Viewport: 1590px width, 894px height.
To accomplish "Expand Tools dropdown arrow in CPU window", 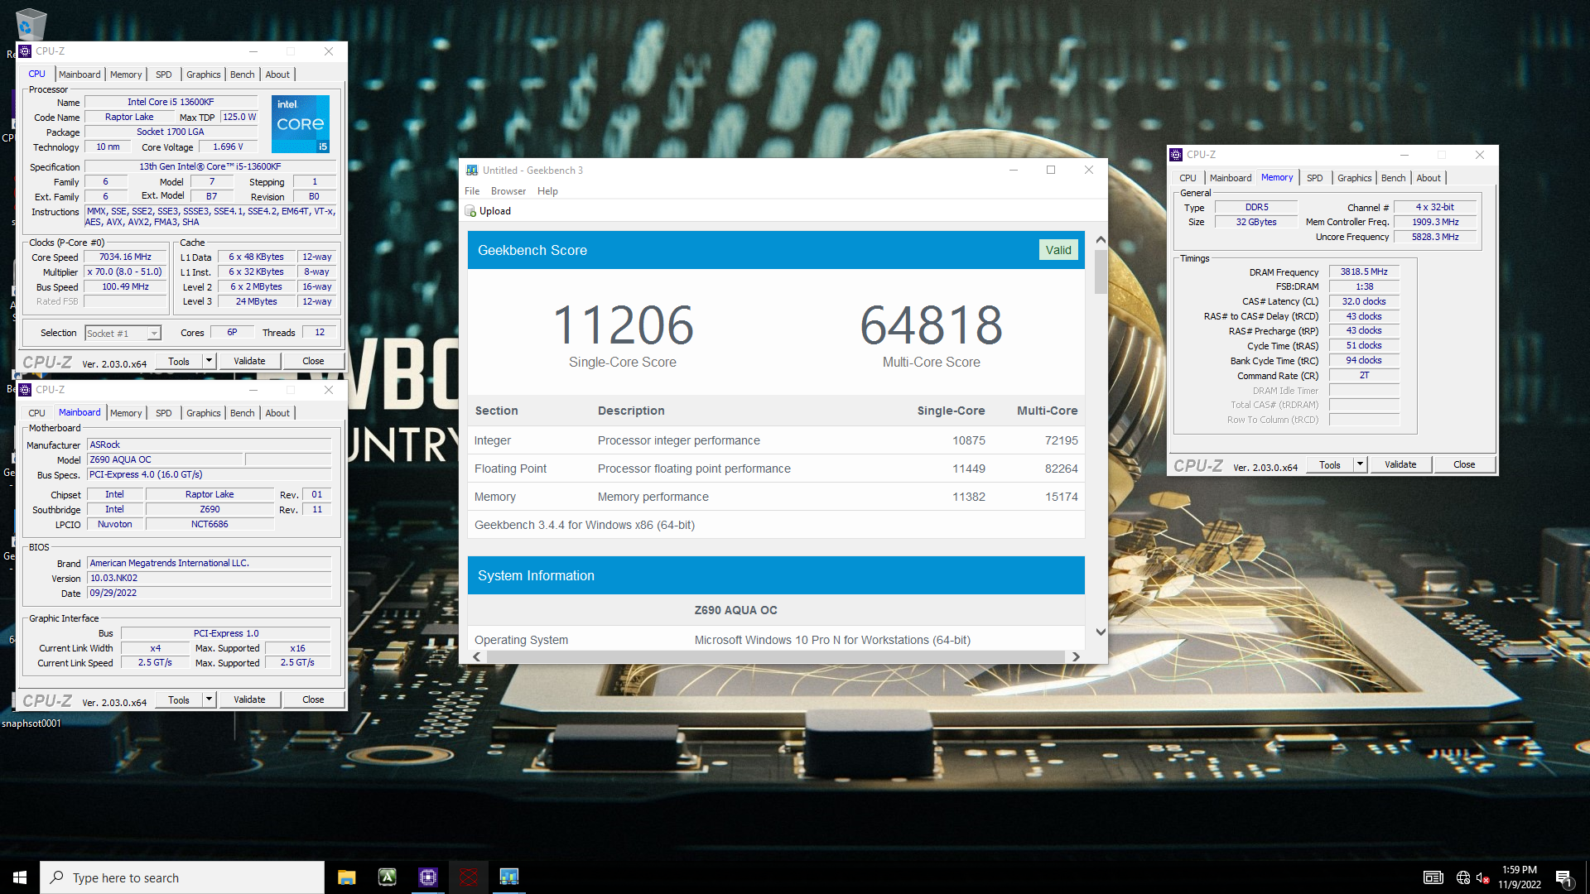I will pyautogui.click(x=209, y=361).
